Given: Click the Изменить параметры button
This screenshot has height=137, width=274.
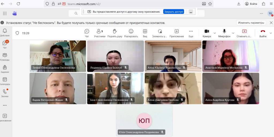Looking at the screenshot, I should (251, 23).
